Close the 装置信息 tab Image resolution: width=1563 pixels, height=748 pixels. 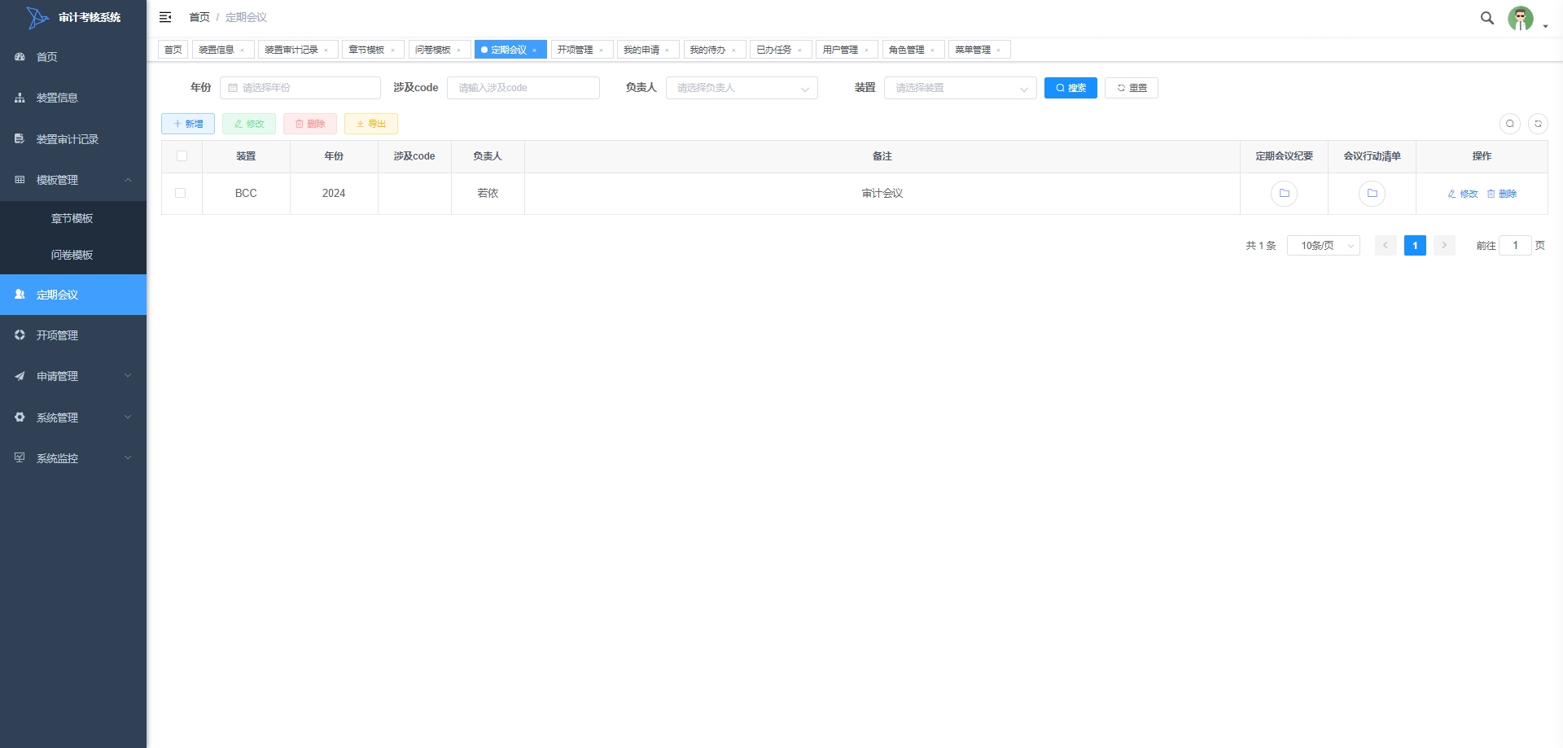[243, 50]
